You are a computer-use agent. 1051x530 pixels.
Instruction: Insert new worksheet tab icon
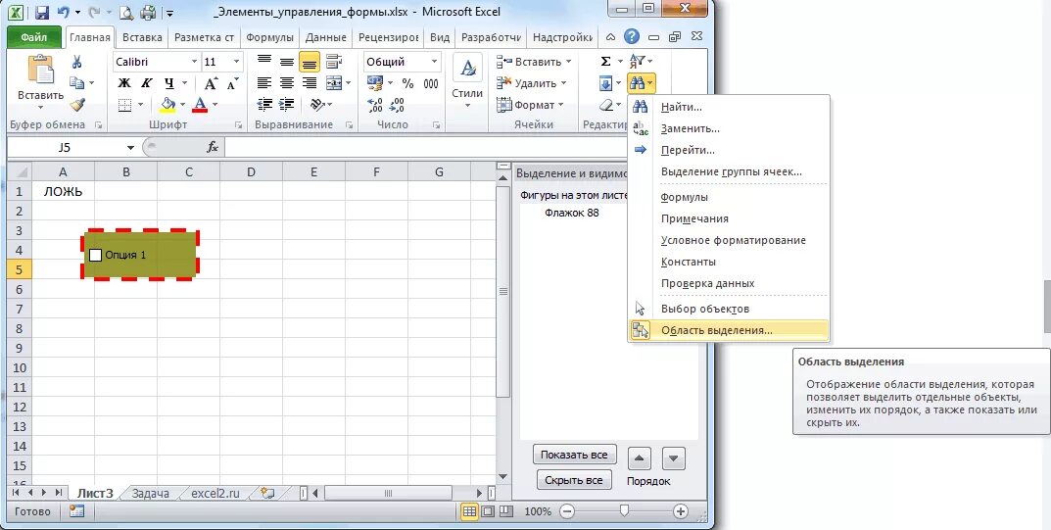(267, 493)
